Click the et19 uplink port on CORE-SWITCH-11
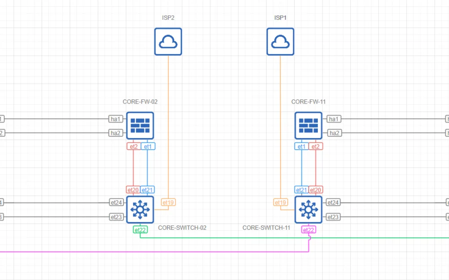This screenshot has height=280, width=449. click(281, 202)
